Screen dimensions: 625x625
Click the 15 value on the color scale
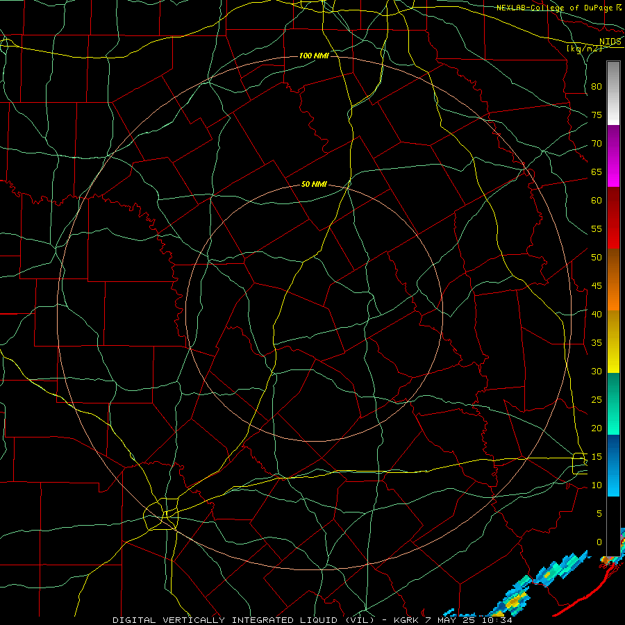597,457
